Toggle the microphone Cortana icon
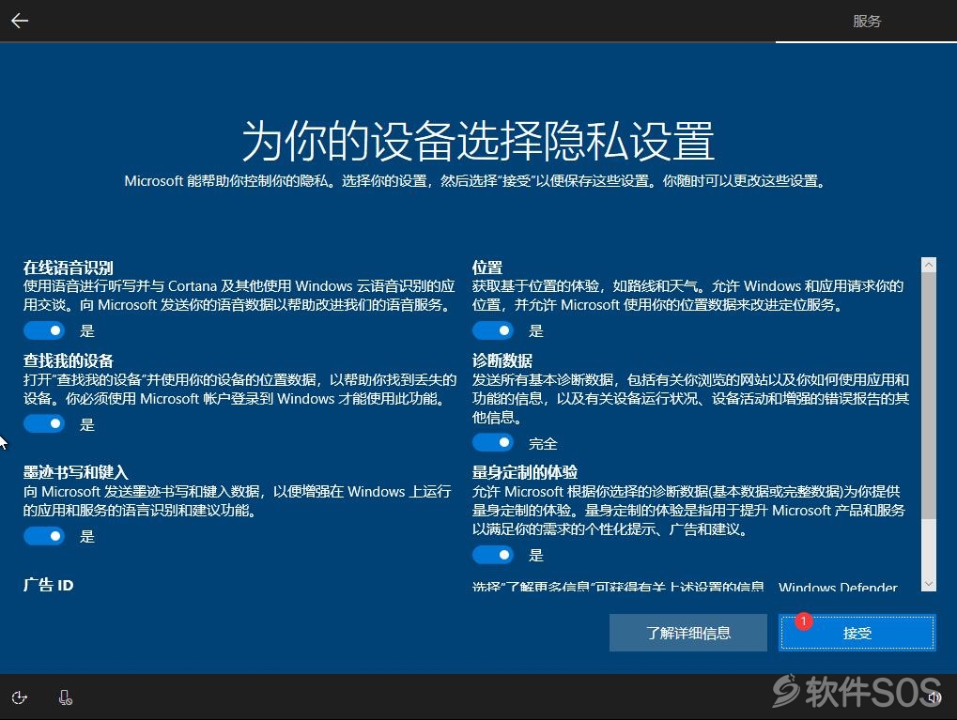Image resolution: width=957 pixels, height=720 pixels. click(66, 697)
